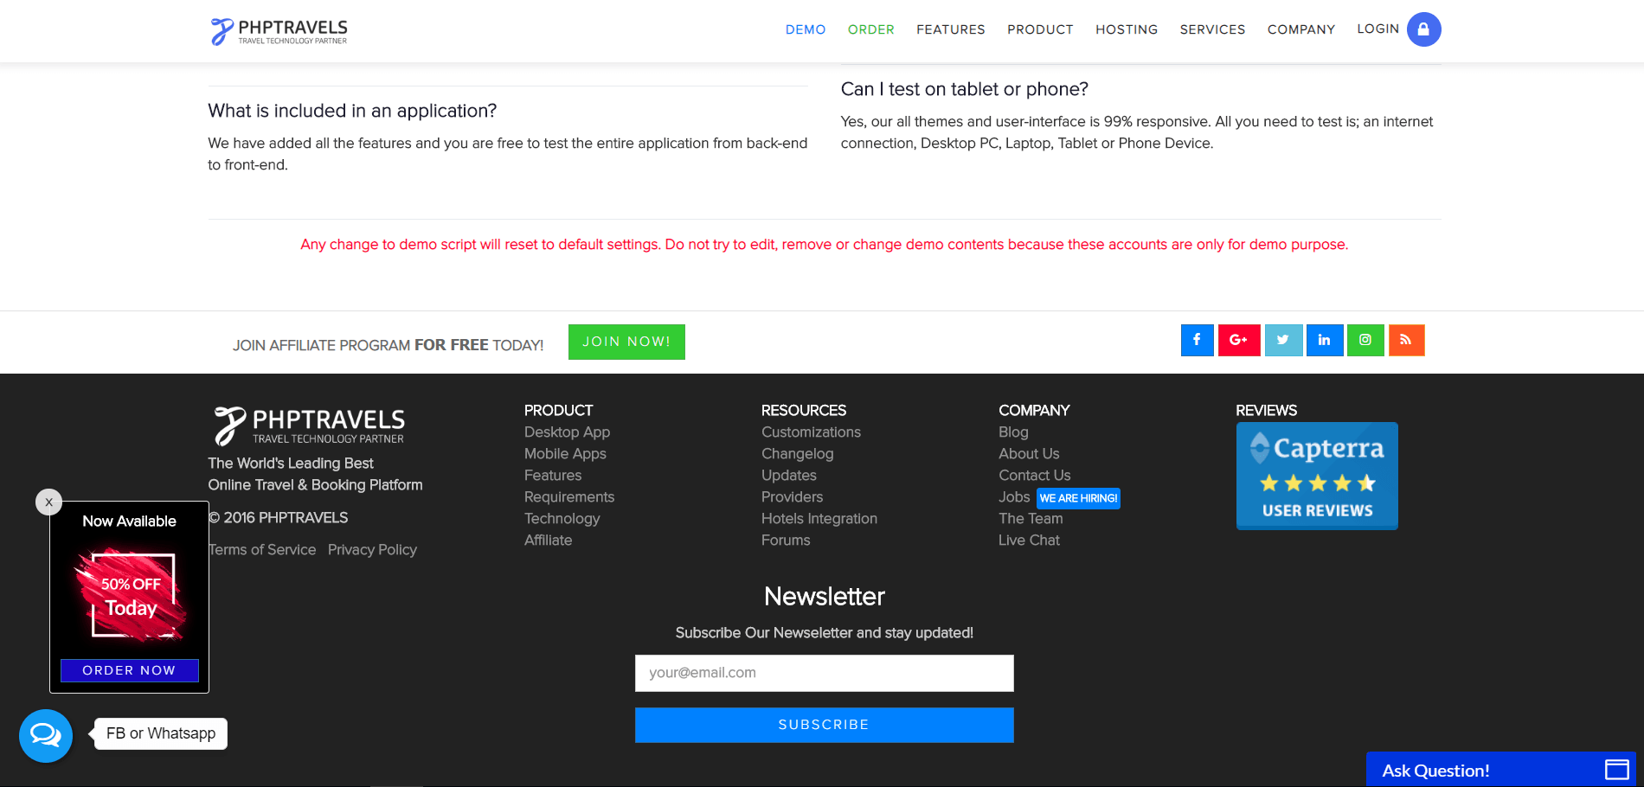This screenshot has width=1644, height=787.
Task: Select the Hosting navigation item
Action: coord(1126,29)
